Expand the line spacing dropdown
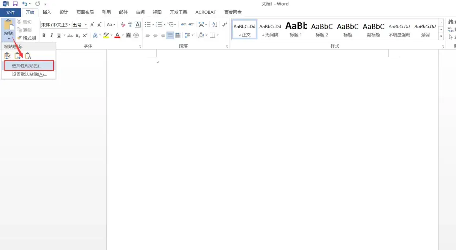Screen dimensions: 456x250 pyautogui.click(x=193, y=35)
